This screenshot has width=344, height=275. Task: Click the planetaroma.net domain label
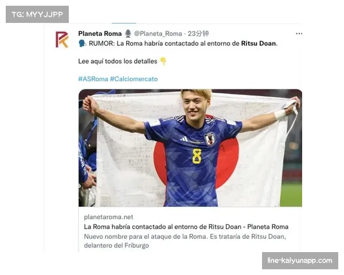(x=108, y=217)
